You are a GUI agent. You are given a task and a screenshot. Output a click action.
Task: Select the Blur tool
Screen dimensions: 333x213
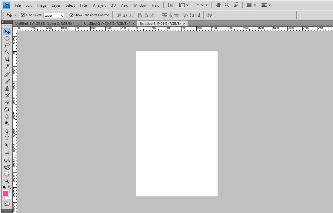7,116
